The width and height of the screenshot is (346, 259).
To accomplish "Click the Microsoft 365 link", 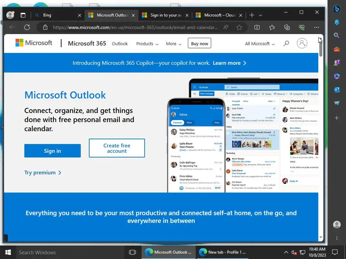I will 87,44.
